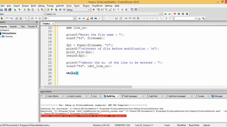
Task: Switch to the Build messages tab
Action: 131,96
